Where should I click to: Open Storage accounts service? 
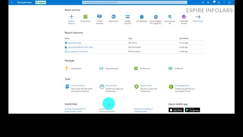pos(128,19)
